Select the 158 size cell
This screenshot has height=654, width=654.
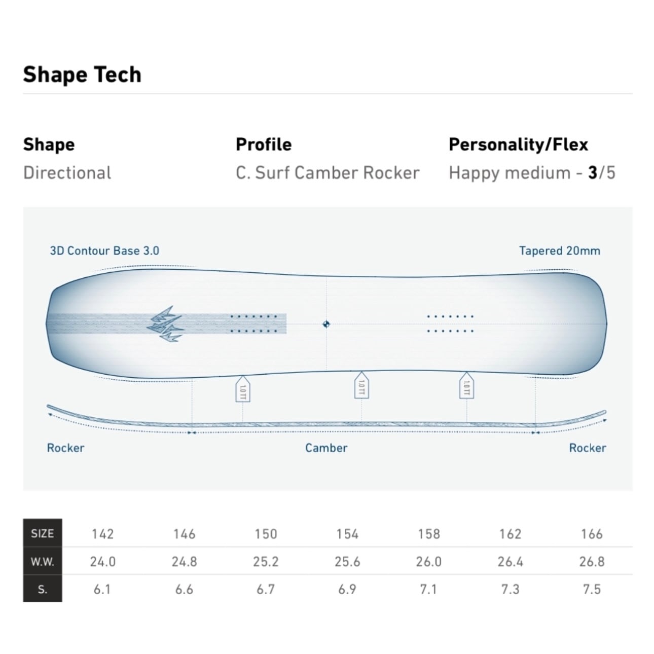429,534
